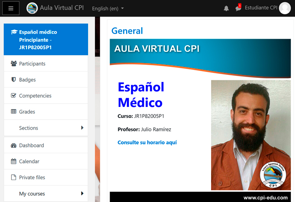This screenshot has height=202, width=295.
Task: Click the user profile avatar picture
Action: coord(285,8)
